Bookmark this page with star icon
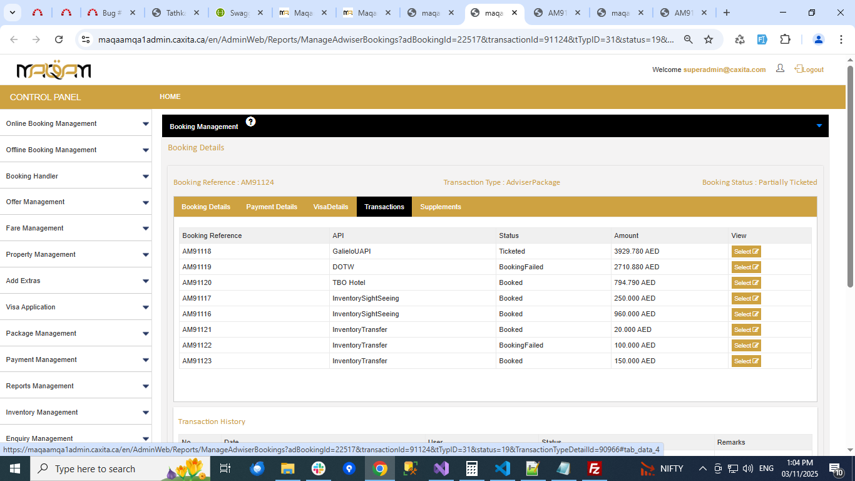The width and height of the screenshot is (855, 481). tap(709, 39)
